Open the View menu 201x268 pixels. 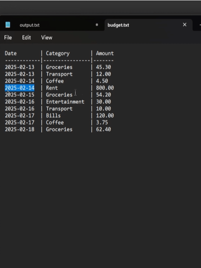[47, 38]
